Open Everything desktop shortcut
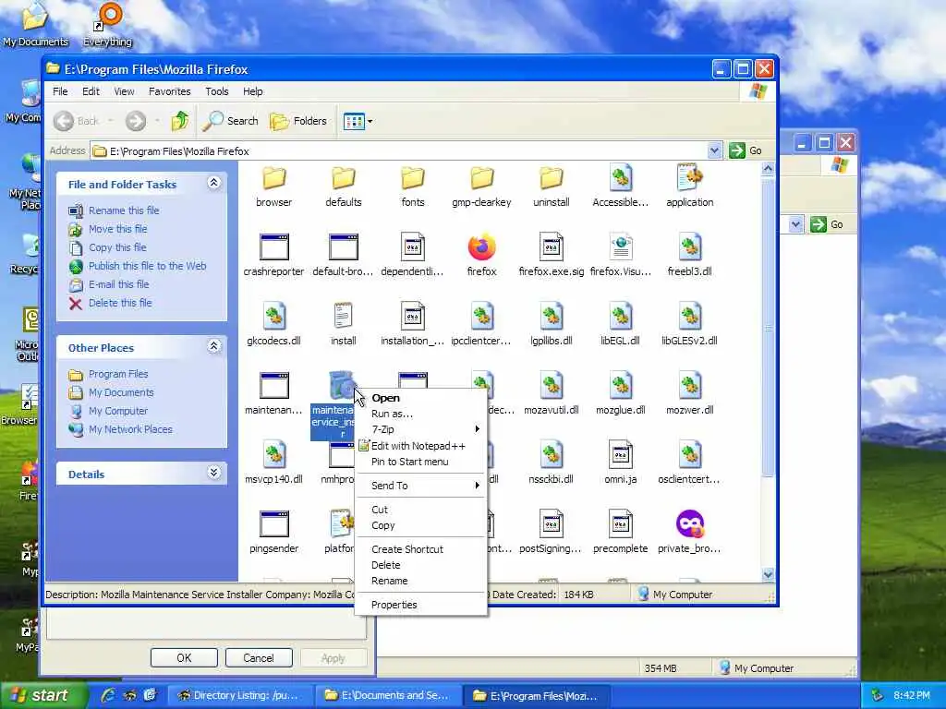This screenshot has width=946, height=709. point(109,23)
